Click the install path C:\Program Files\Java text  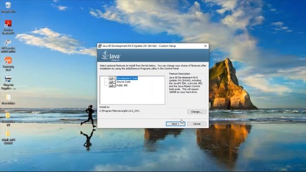[120, 111]
